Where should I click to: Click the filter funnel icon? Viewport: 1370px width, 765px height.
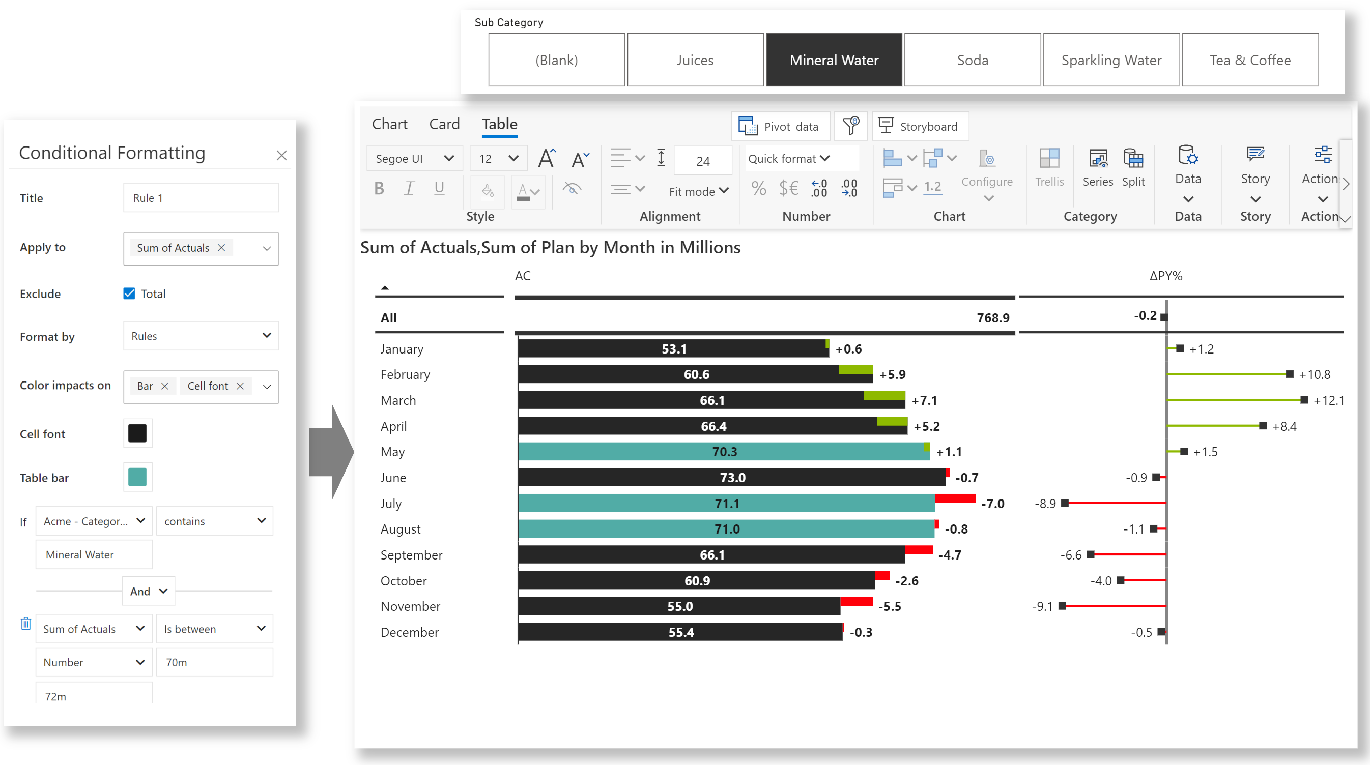tap(850, 126)
